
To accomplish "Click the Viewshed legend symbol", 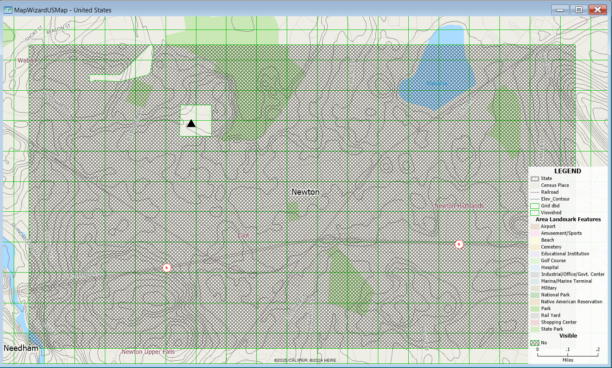I will coord(535,213).
